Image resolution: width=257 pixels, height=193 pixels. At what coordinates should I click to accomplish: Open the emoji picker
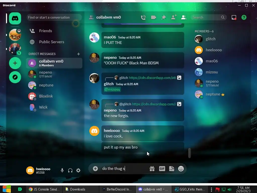pyautogui.click(x=181, y=169)
